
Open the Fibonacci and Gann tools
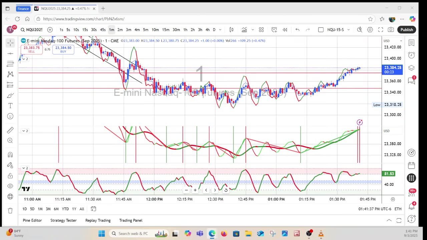[10, 63]
